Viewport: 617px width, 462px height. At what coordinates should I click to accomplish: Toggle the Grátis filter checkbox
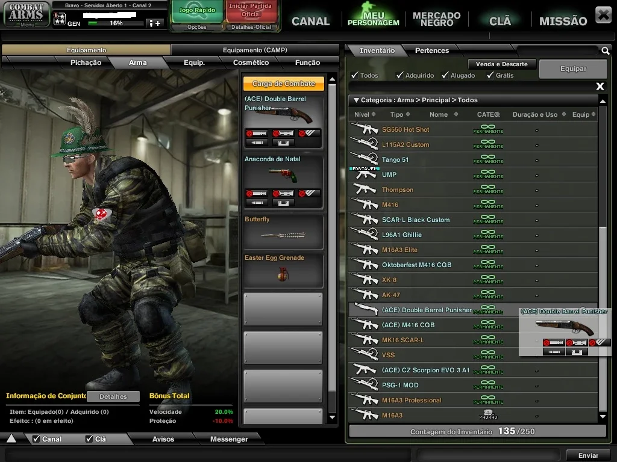490,75
